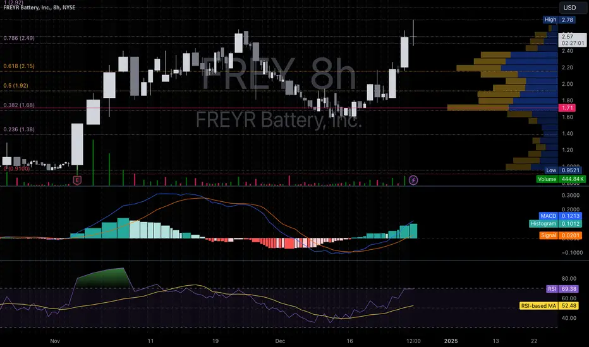Click the 0.3000 level on MACD scale
589x347 pixels.
(x=570, y=196)
